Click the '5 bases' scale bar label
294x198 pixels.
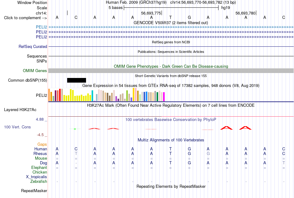(115, 8)
